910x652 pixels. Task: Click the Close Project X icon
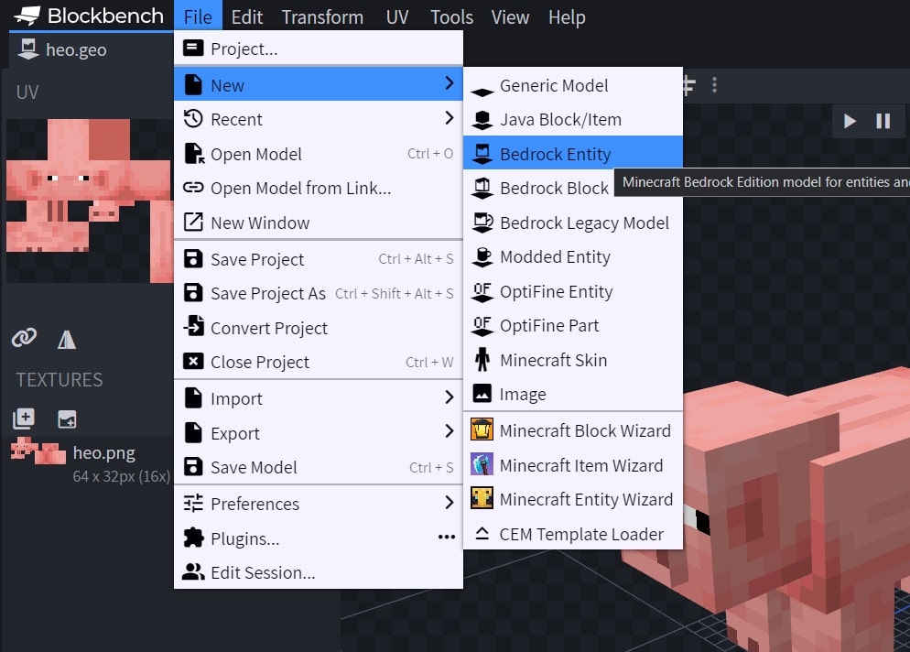193,362
